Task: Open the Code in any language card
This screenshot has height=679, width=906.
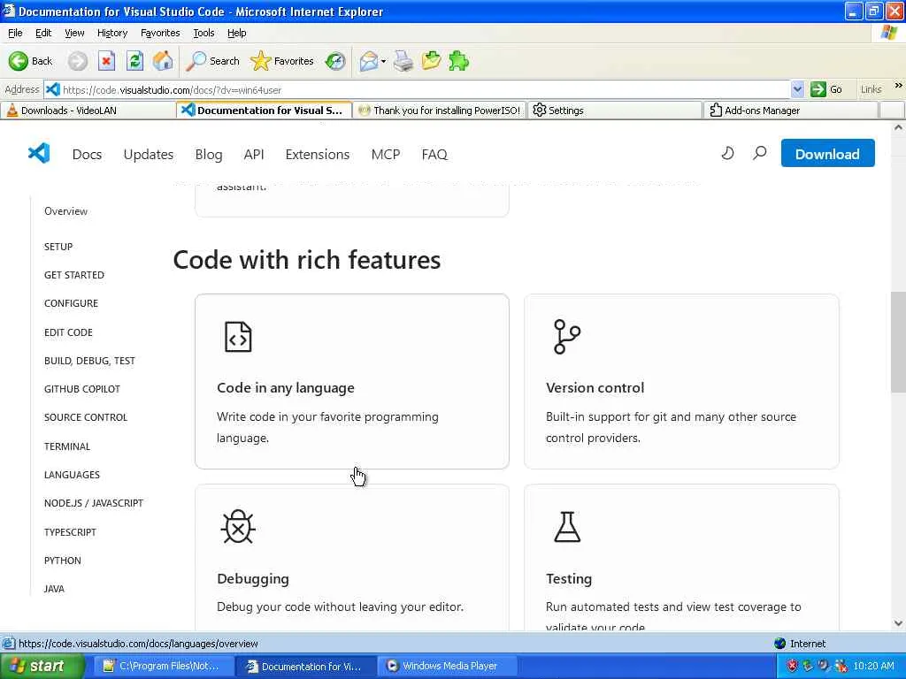Action: click(x=352, y=381)
